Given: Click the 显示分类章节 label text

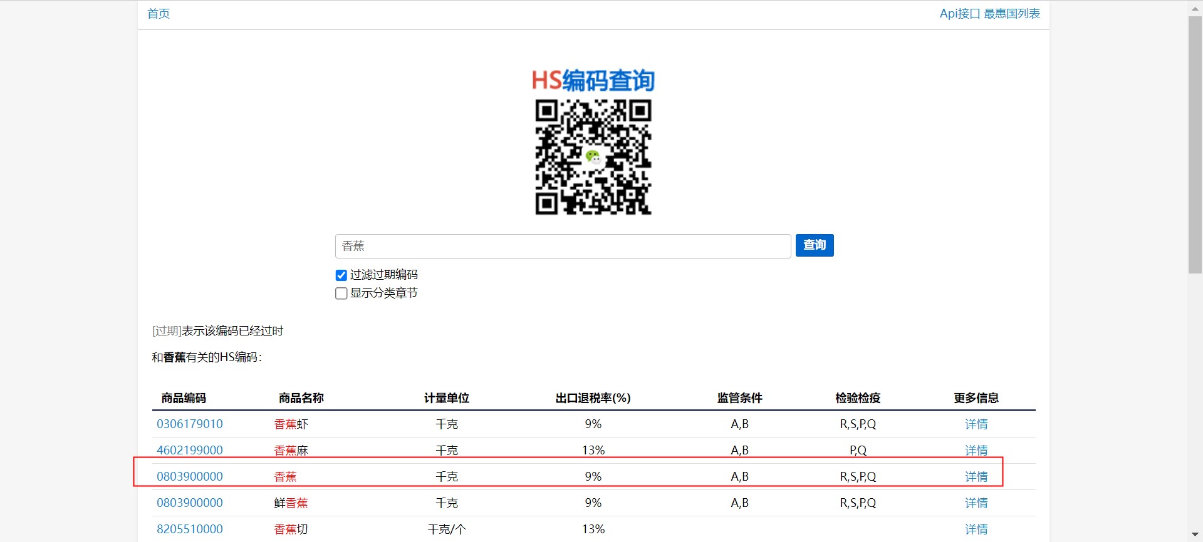Looking at the screenshot, I should [x=384, y=293].
